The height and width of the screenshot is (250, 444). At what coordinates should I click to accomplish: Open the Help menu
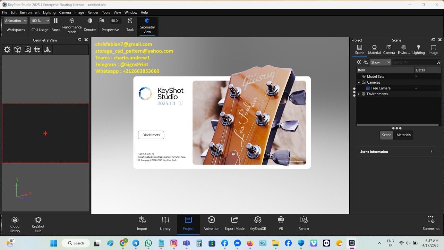144,12
